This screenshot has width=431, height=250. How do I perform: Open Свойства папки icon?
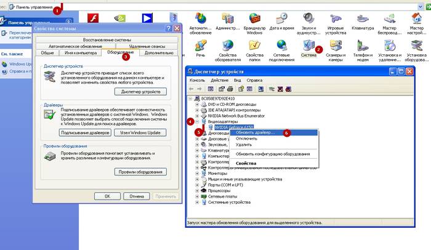tap(255, 46)
